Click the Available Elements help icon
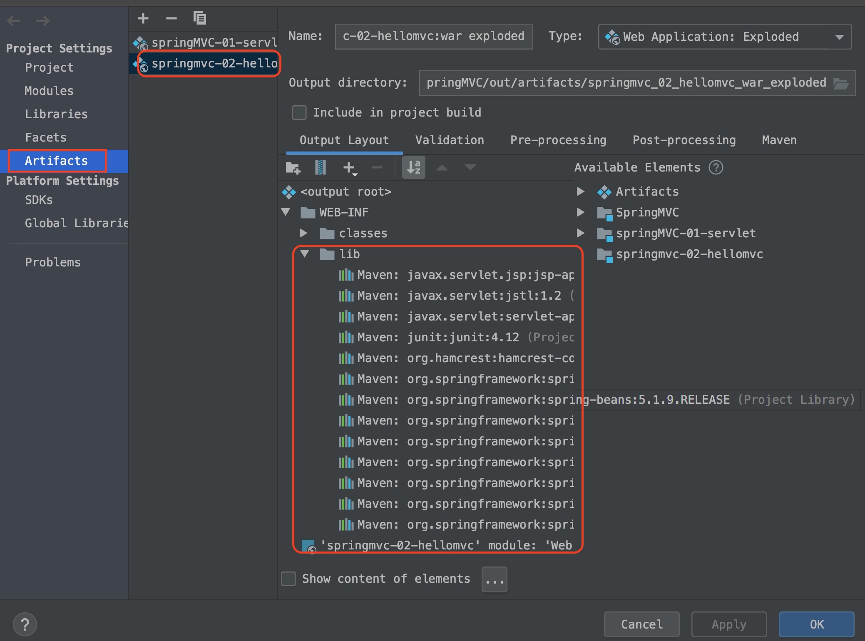 (716, 168)
